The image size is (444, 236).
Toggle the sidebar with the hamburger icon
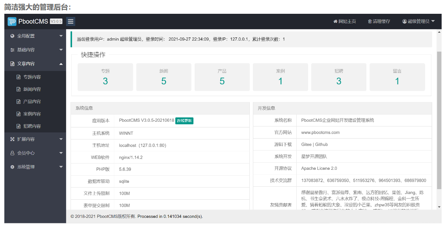(70, 21)
